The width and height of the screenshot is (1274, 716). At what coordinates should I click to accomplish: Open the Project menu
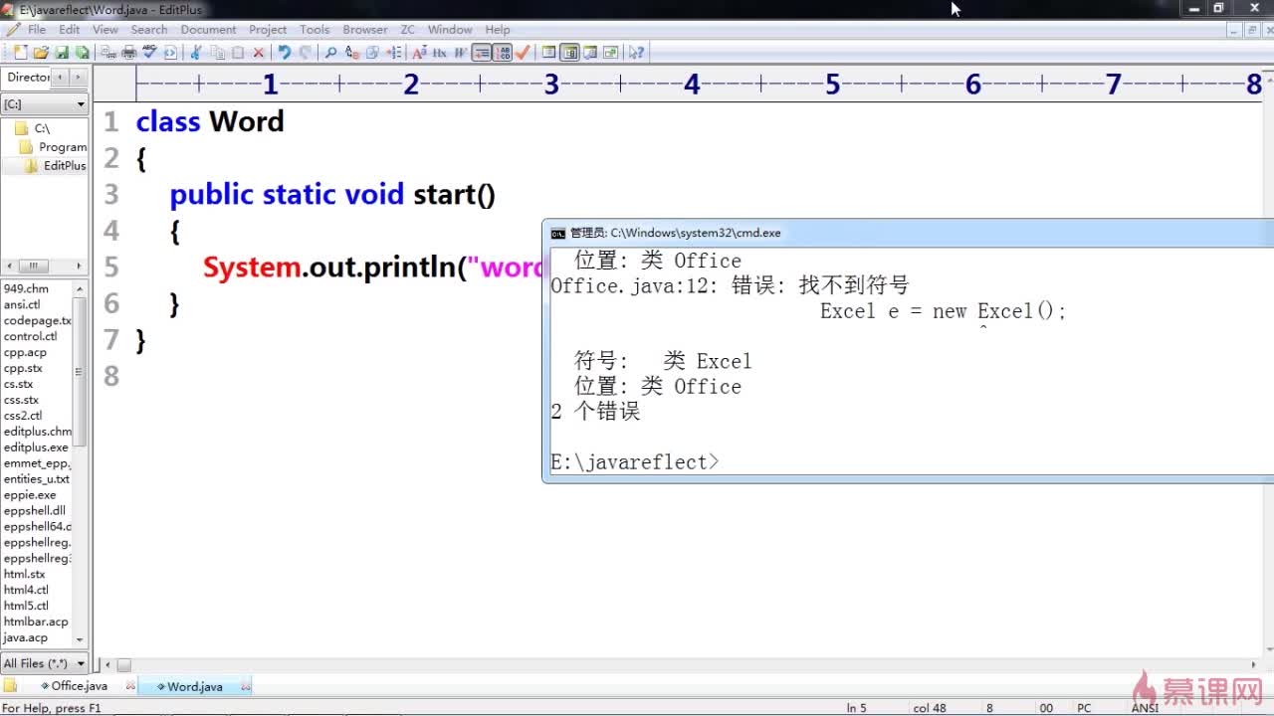click(268, 29)
